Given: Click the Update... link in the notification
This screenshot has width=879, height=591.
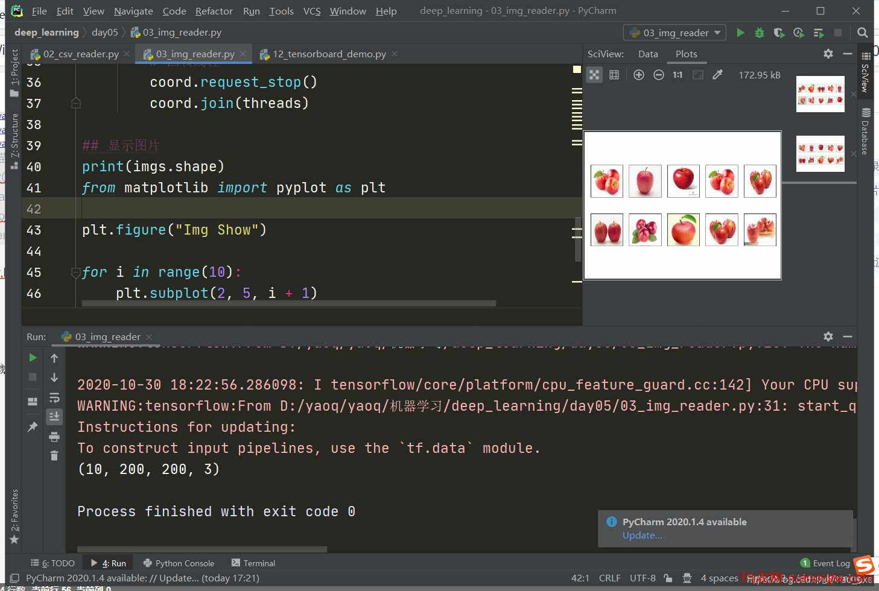Looking at the screenshot, I should 642,535.
